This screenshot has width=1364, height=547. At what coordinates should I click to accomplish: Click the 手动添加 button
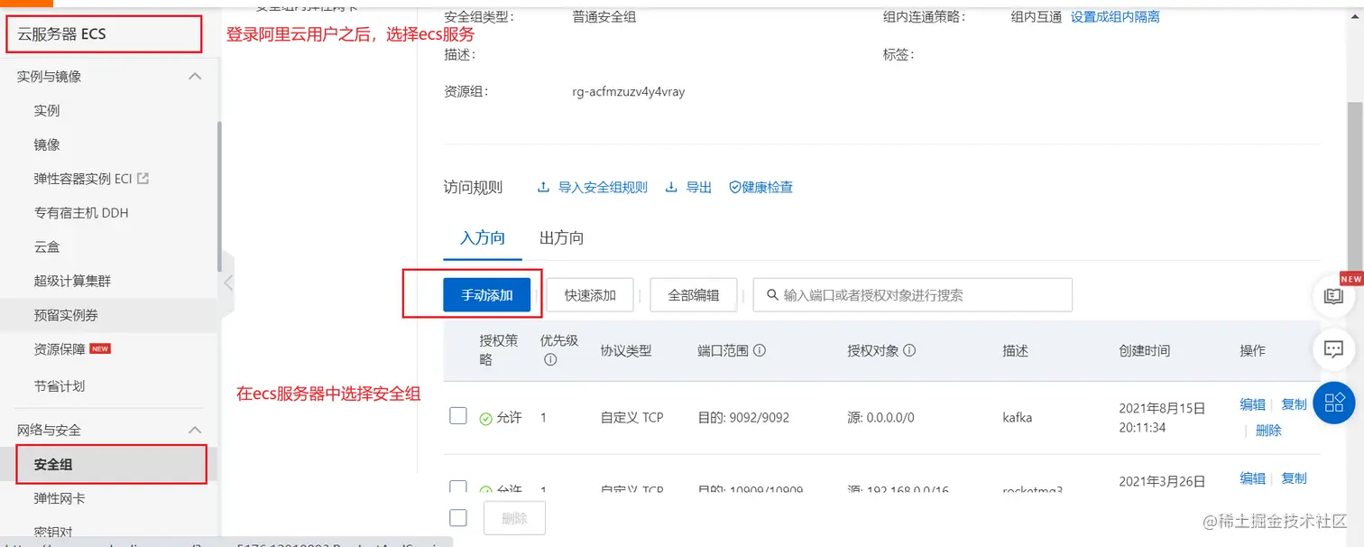click(x=487, y=295)
